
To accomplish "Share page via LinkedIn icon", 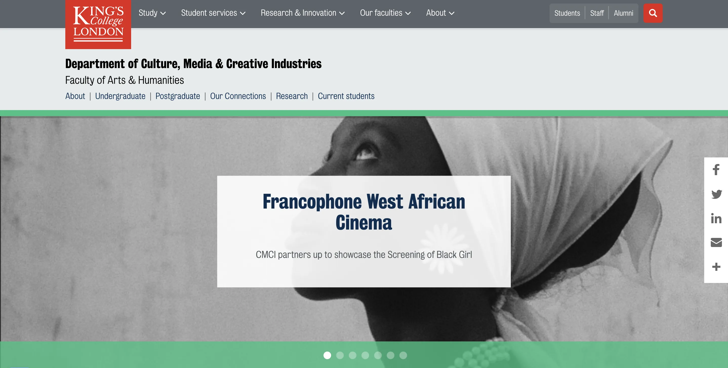I will tap(716, 218).
